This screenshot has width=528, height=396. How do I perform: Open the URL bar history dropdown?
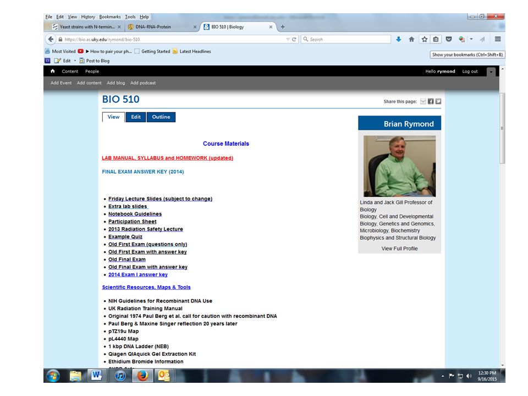288,40
